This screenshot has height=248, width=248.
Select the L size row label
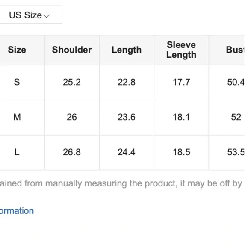point(17,152)
